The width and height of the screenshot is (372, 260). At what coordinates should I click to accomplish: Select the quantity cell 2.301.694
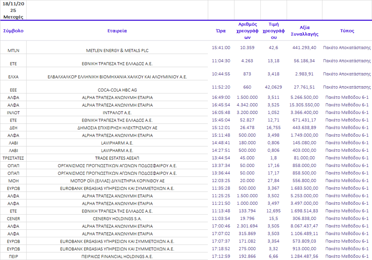tap(247, 226)
